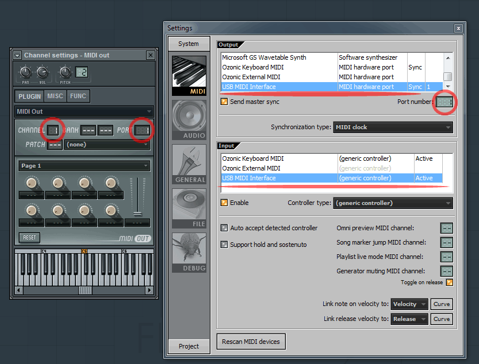Screen dimensions: 479x364
Task: Click the Output list scroll down arrow
Action: click(x=448, y=87)
